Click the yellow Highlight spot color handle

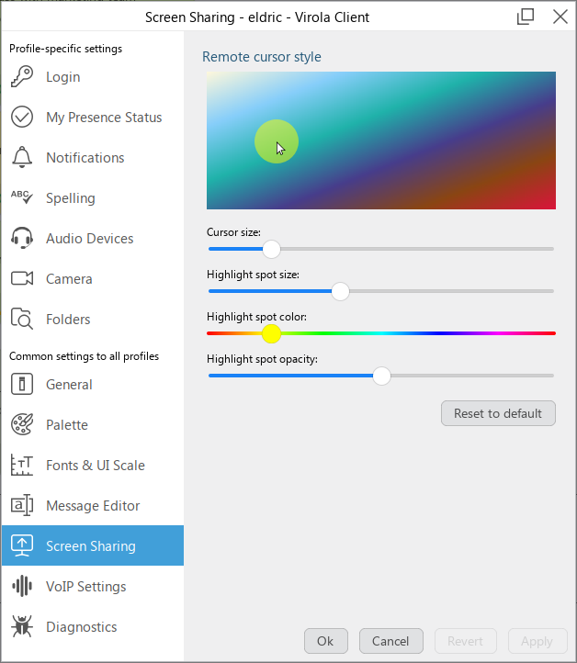pyautogui.click(x=271, y=333)
